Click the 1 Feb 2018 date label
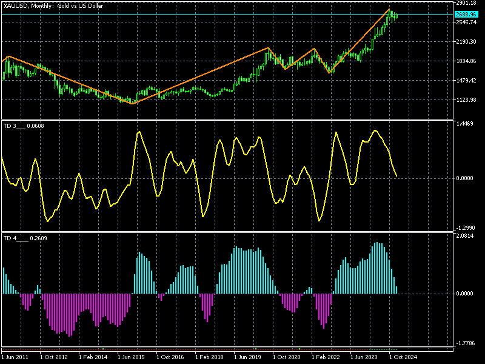The height and width of the screenshot is (364, 485). (x=209, y=357)
